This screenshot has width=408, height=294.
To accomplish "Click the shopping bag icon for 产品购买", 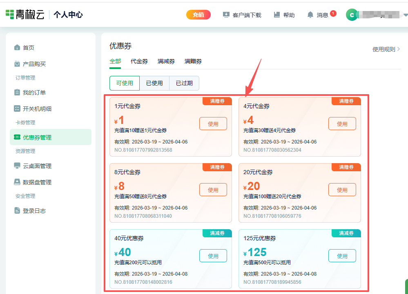I will (x=17, y=64).
